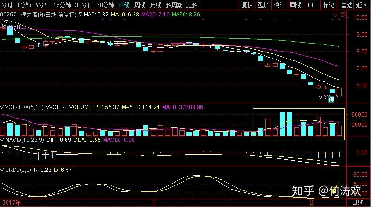Expand the 更多 periods menu

coord(194,5)
